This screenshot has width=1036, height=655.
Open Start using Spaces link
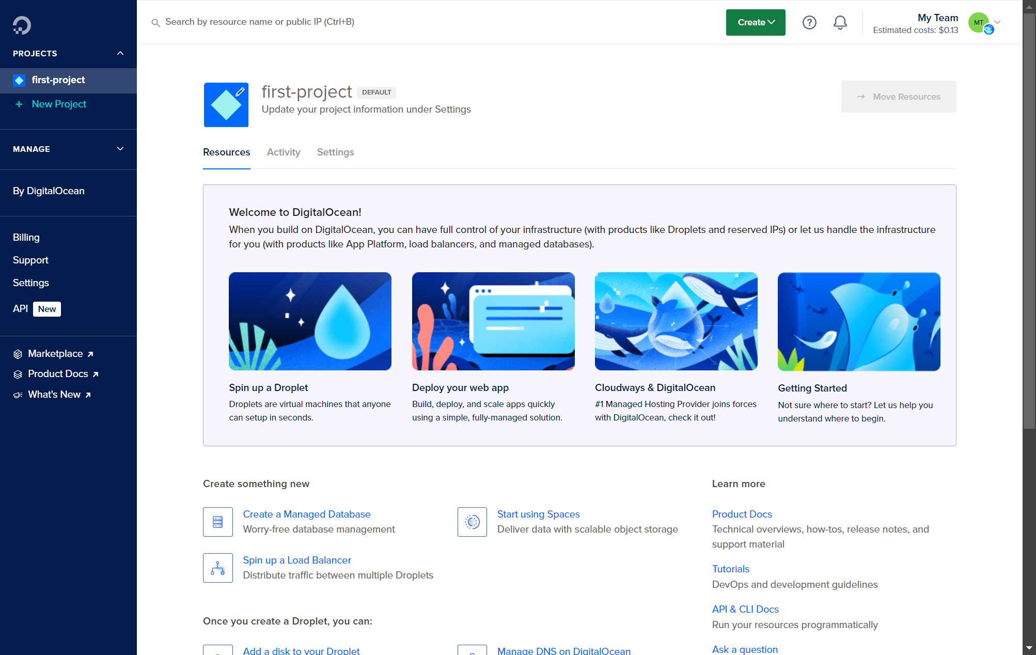(539, 514)
